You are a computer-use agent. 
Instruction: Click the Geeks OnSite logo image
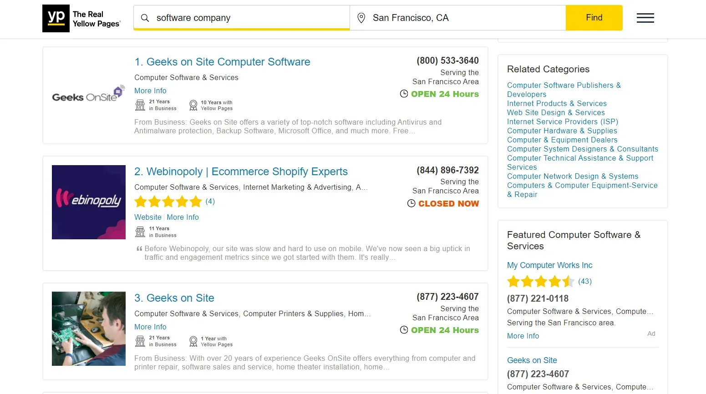pos(88,96)
